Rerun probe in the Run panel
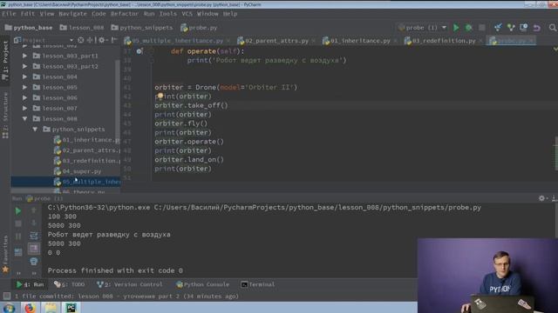This screenshot has width=558, height=313. tap(17, 211)
